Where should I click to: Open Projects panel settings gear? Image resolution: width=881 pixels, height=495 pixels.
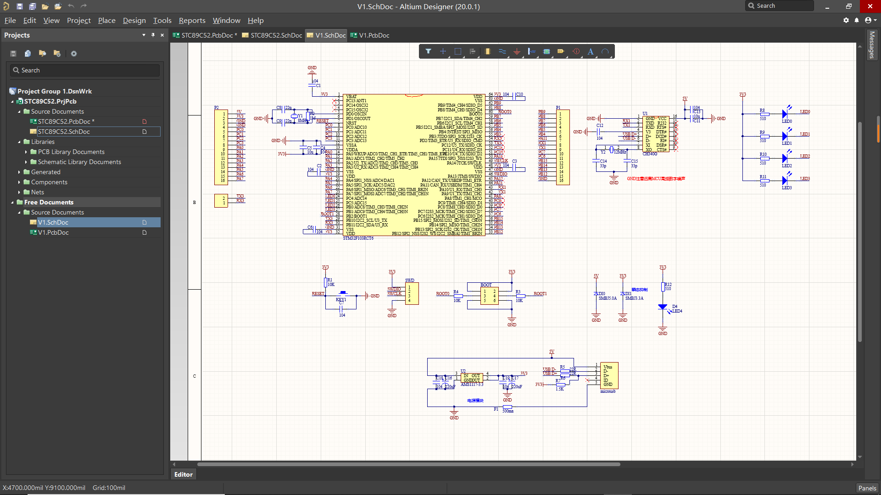pyautogui.click(x=73, y=54)
